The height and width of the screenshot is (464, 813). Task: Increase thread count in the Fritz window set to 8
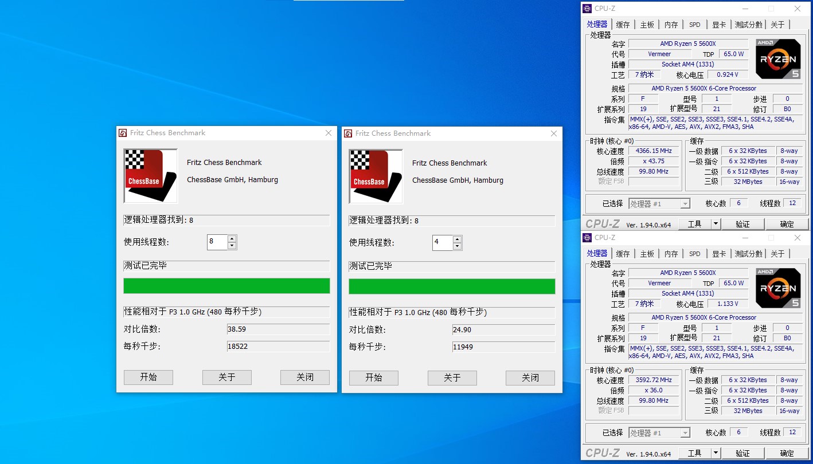[x=232, y=239]
